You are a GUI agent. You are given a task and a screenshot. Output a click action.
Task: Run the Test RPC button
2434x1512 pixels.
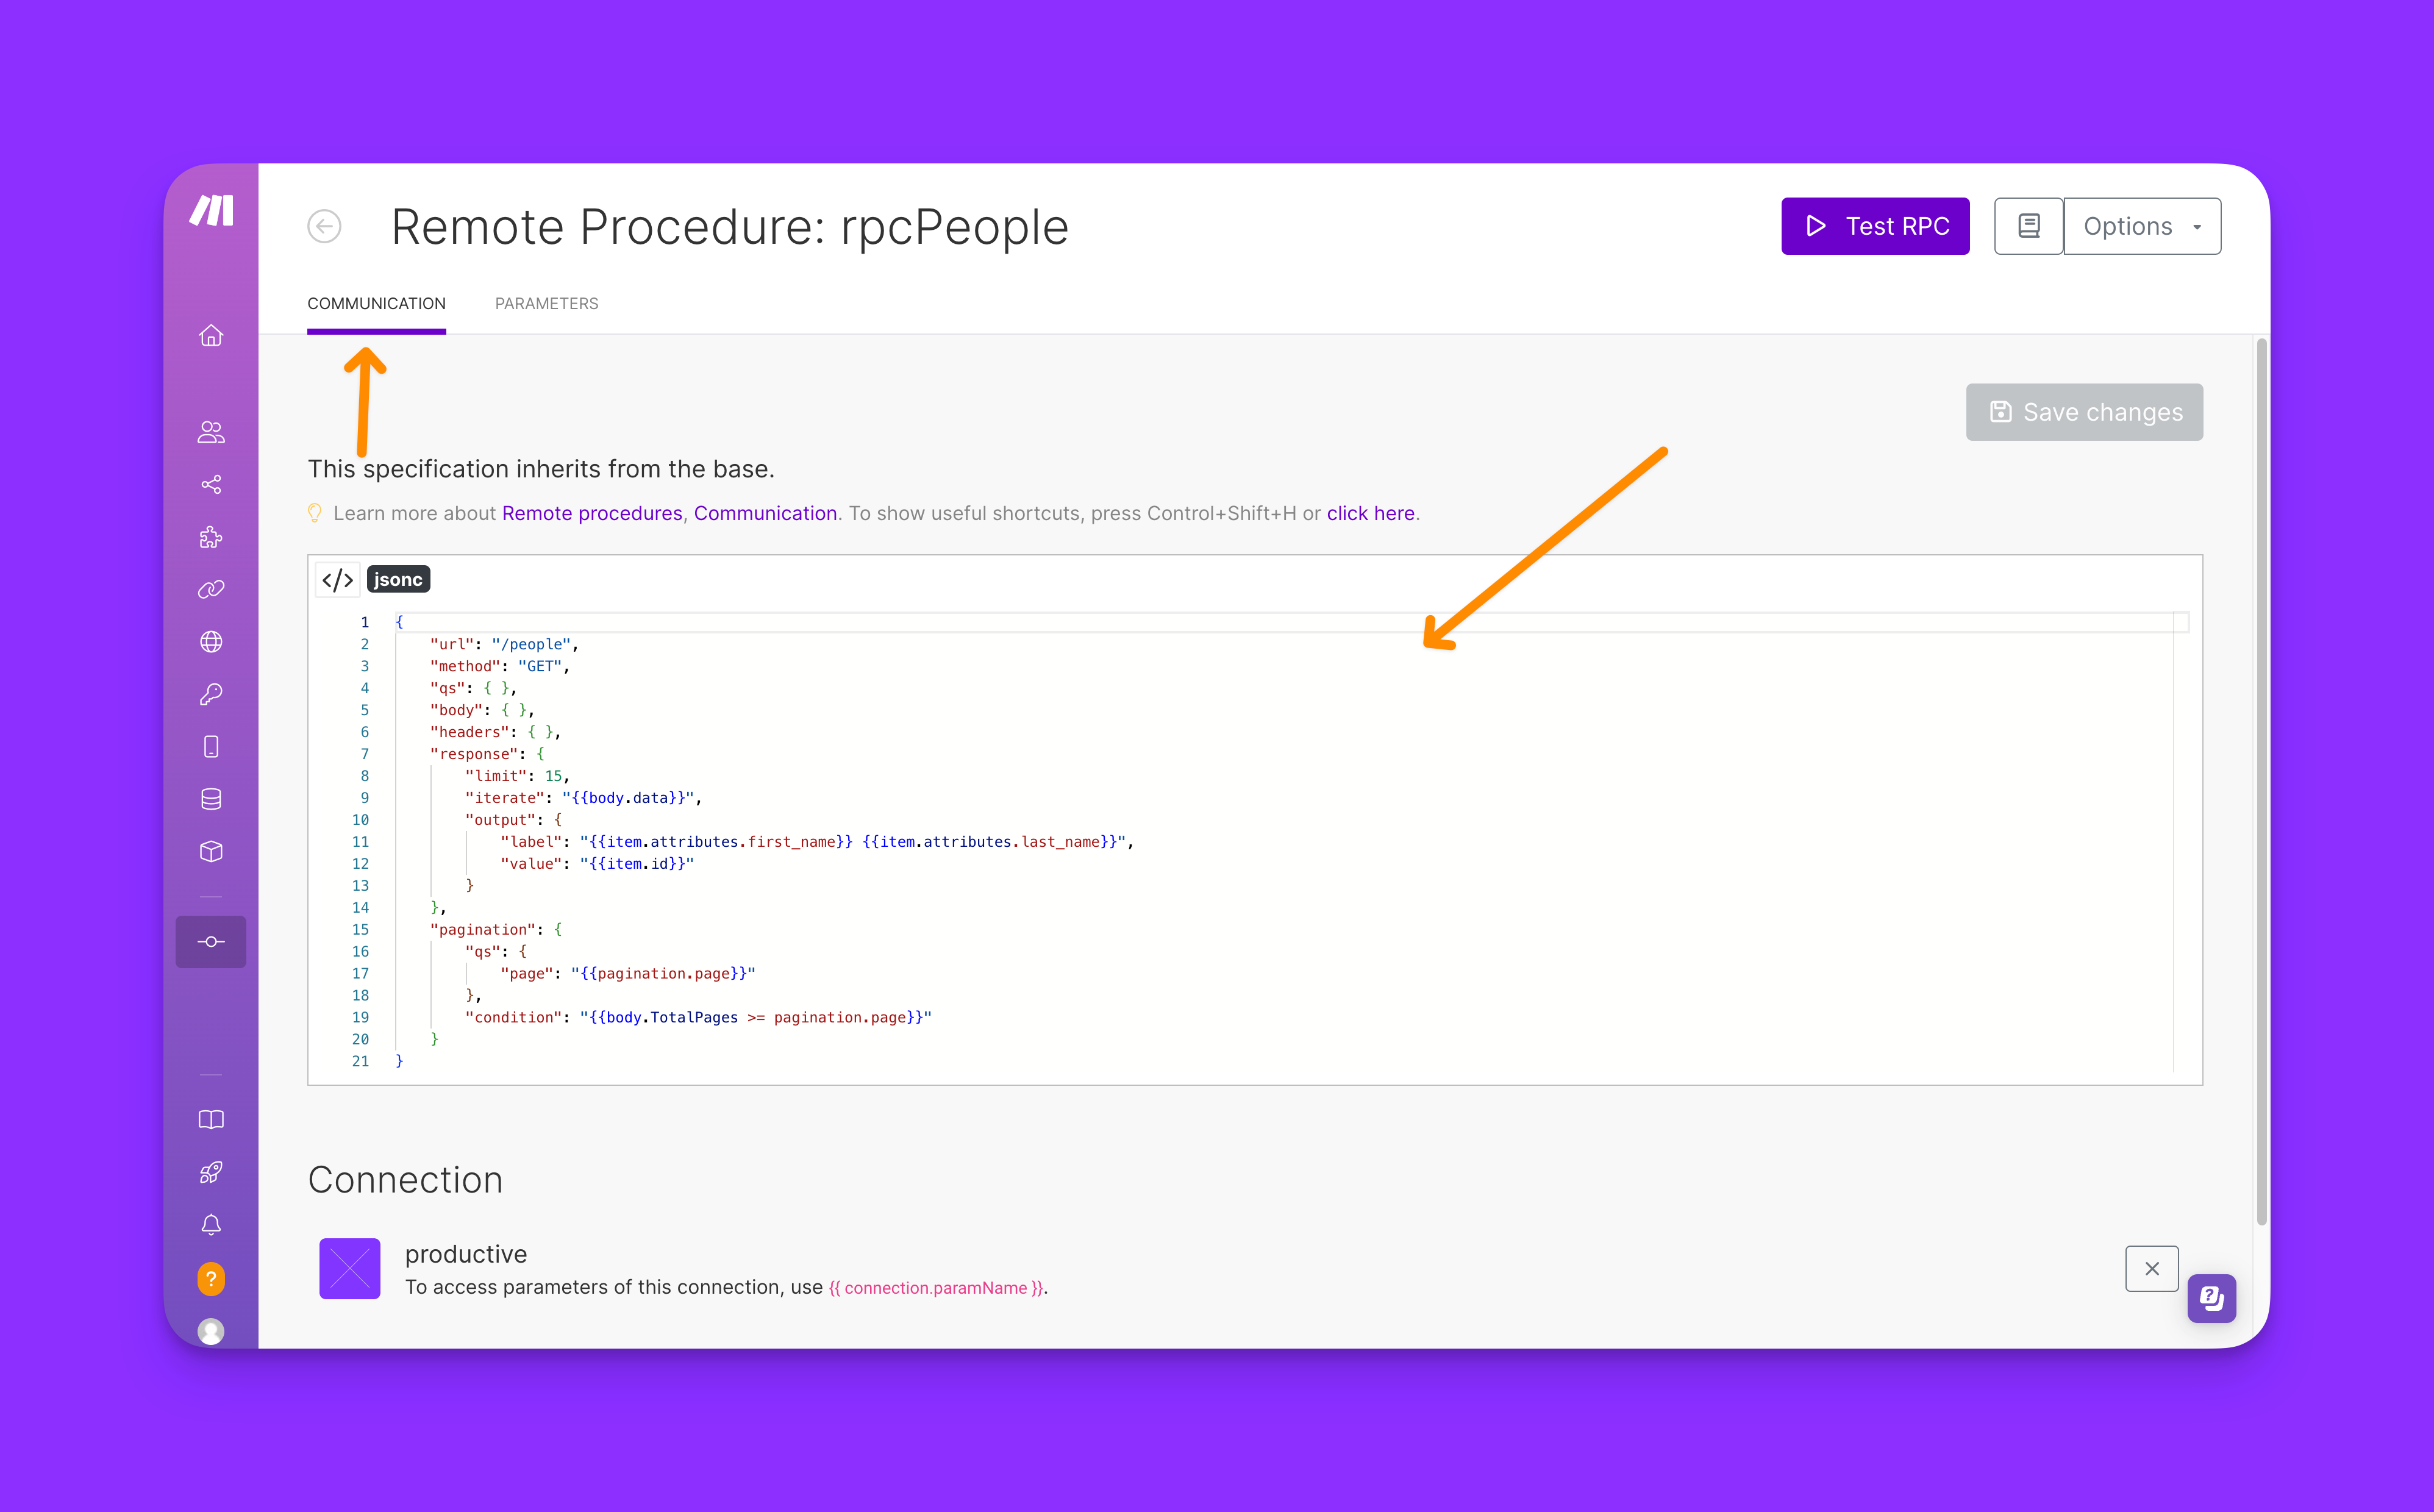tap(1875, 226)
